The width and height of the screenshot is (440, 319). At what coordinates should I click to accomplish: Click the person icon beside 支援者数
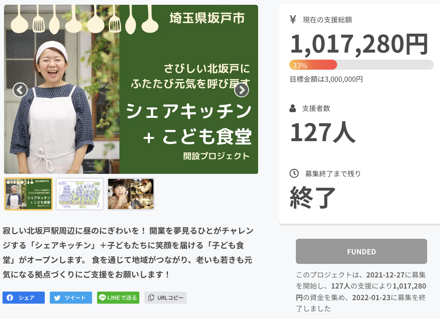click(x=293, y=108)
